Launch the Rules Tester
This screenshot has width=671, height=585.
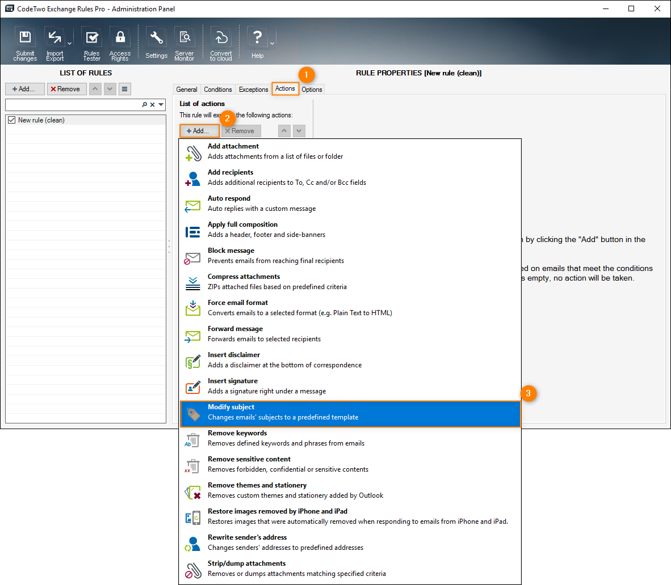click(91, 44)
